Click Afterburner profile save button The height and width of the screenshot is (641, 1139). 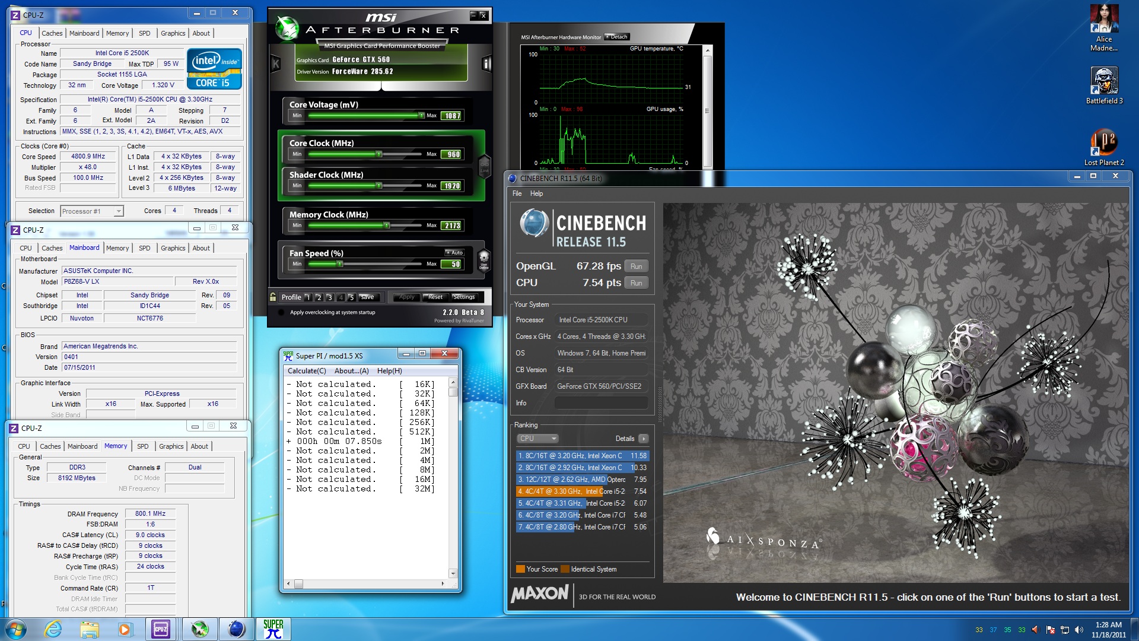coord(367,297)
